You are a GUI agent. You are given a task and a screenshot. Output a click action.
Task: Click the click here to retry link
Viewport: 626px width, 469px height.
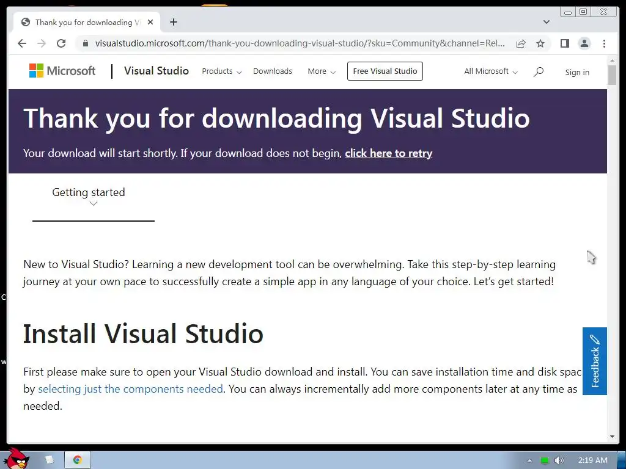(388, 153)
